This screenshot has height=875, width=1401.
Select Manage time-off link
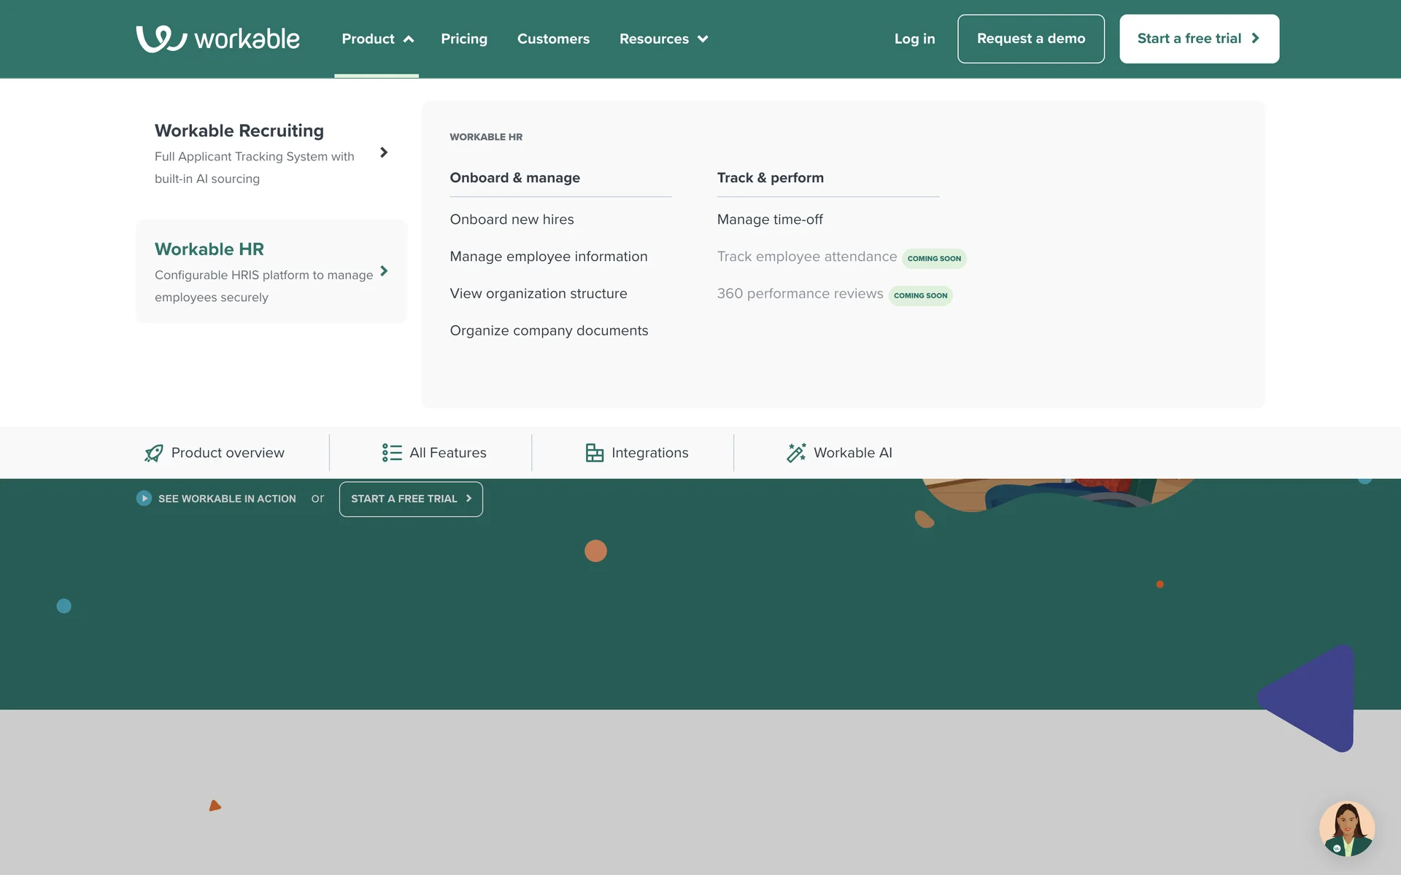coord(770,219)
